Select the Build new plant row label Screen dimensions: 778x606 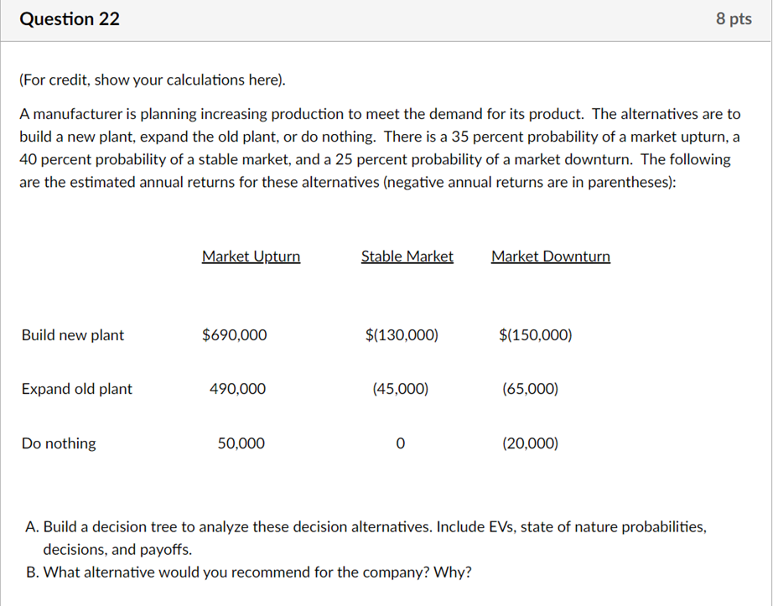pos(73,335)
